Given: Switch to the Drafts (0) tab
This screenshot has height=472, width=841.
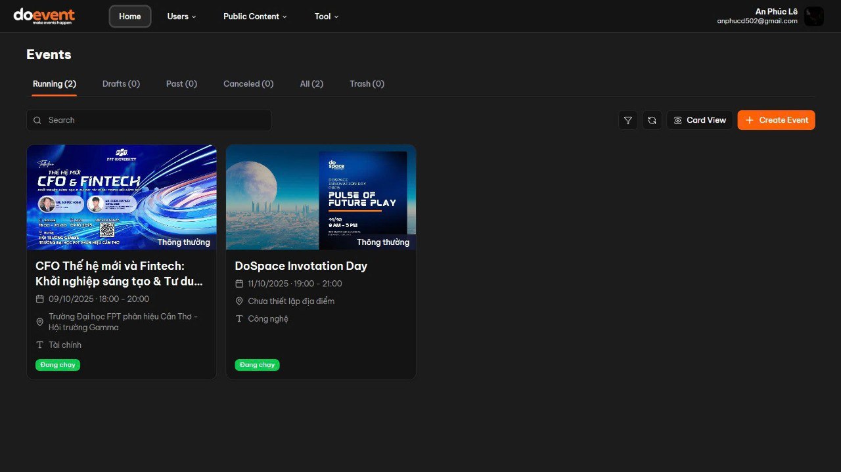Looking at the screenshot, I should pos(121,84).
